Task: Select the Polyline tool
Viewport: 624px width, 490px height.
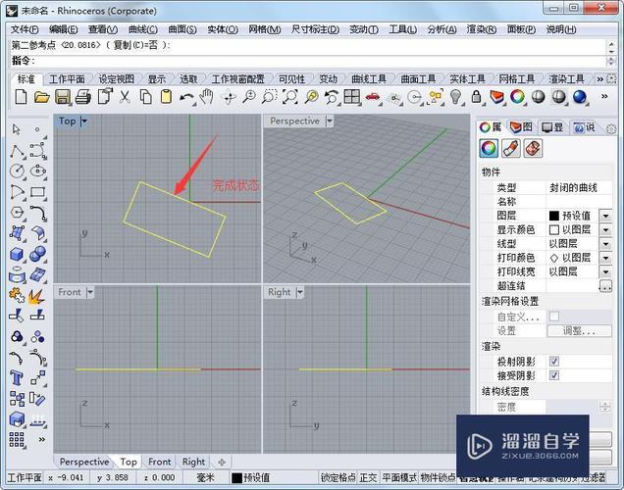Action: (x=17, y=152)
